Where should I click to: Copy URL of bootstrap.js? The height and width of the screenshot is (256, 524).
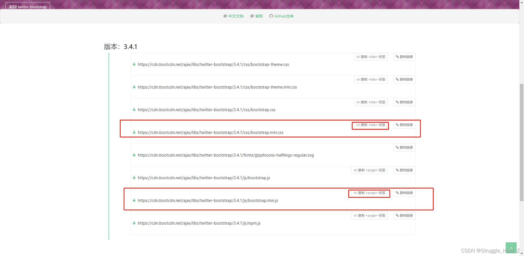point(404,170)
